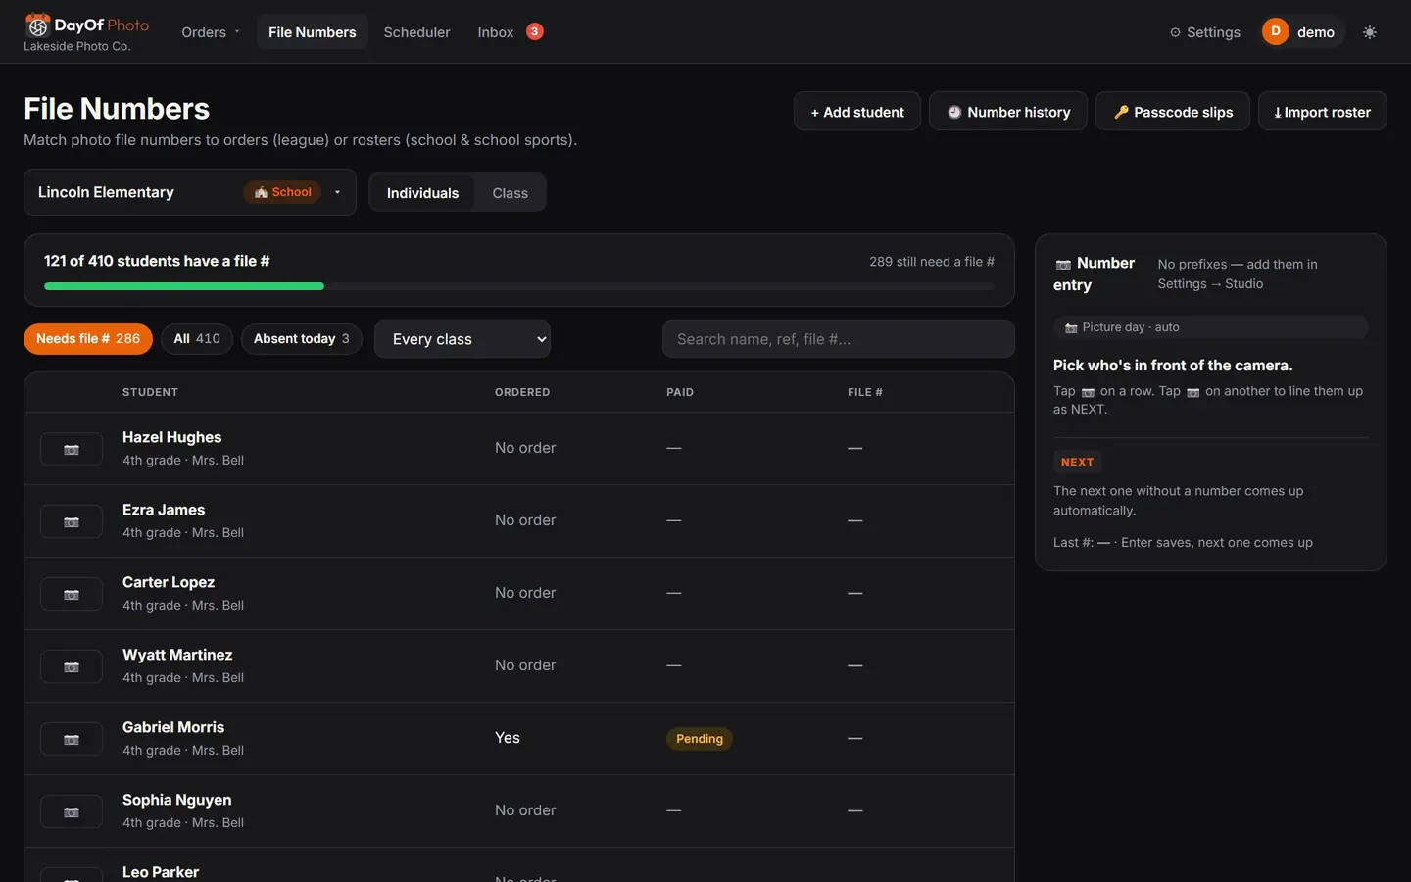The width and height of the screenshot is (1411, 882).
Task: Click the Yes order value for Gabriel Morris
Action: 508,738
